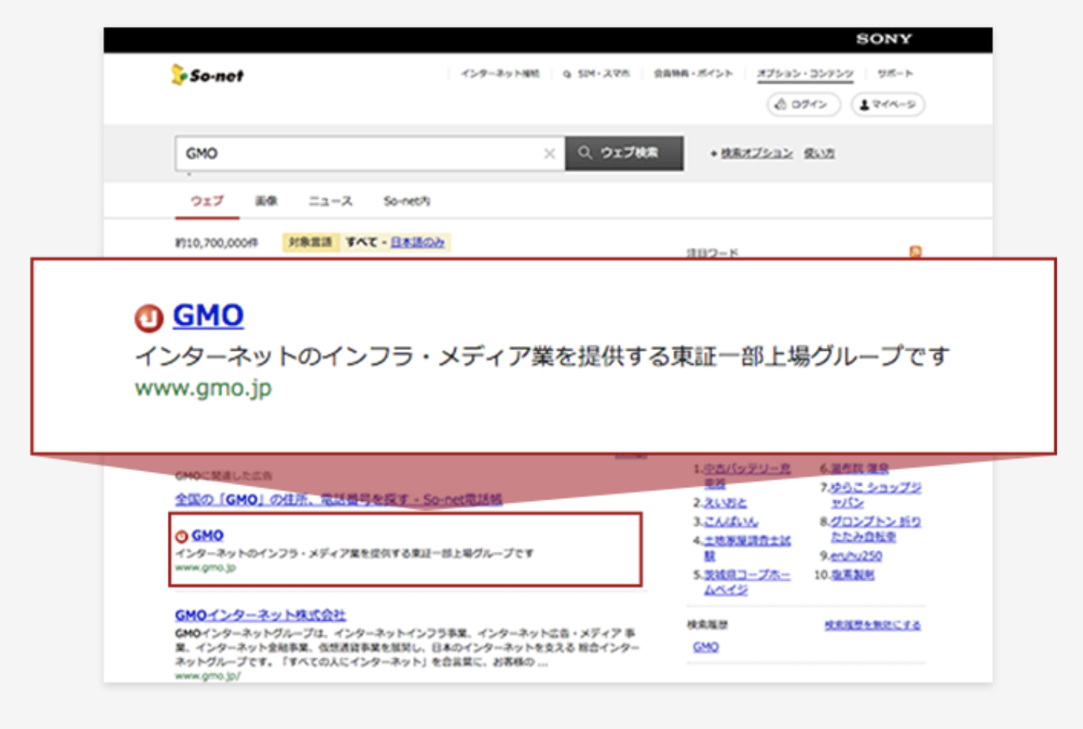This screenshot has height=729, width=1083.
Task: Open GMO entry in search history
Action: point(706,646)
